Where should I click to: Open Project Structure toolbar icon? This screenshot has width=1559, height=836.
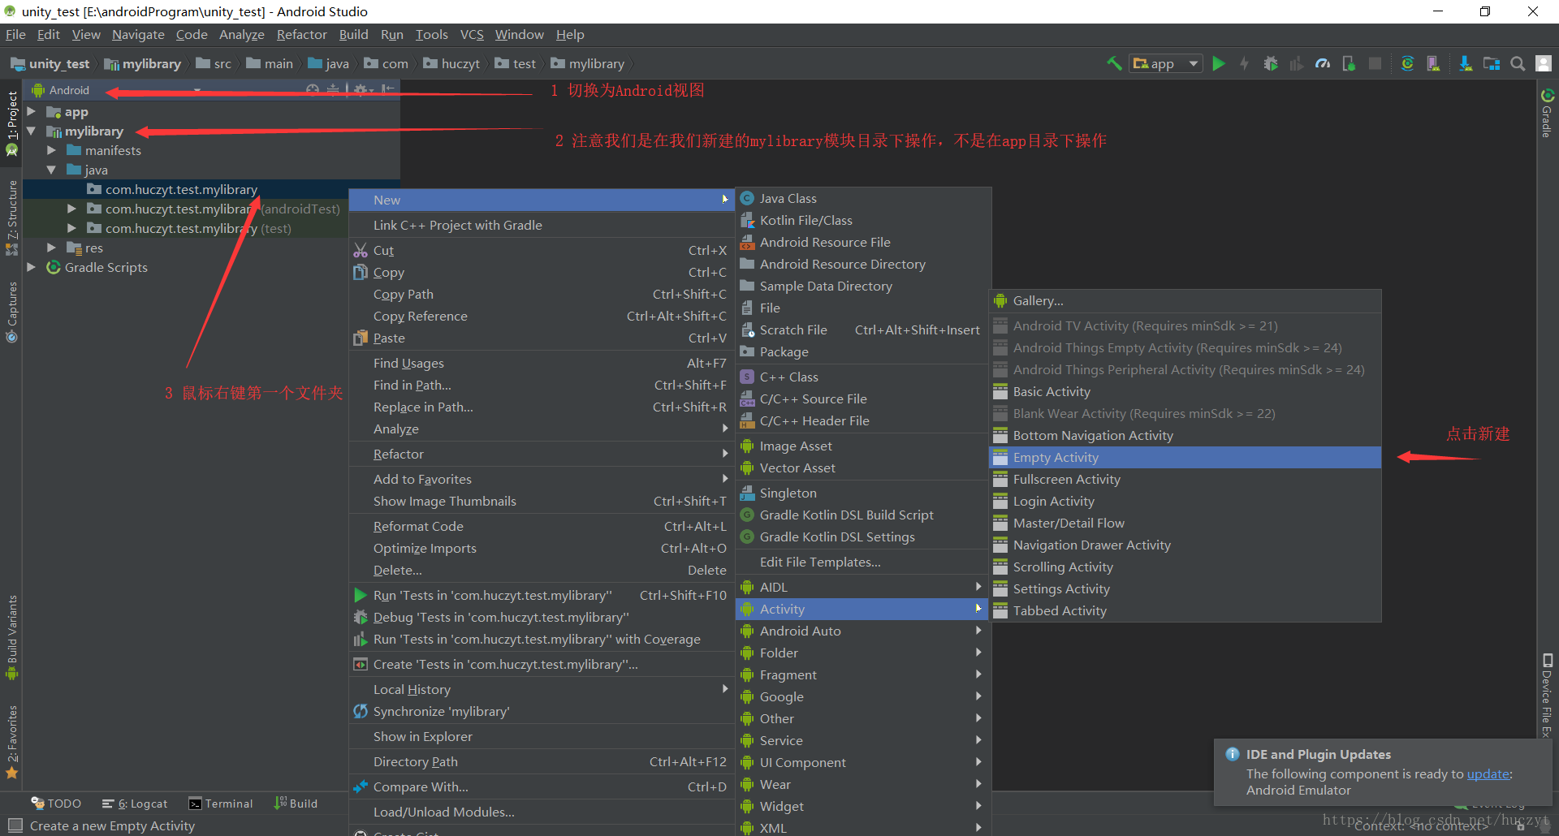1492,63
